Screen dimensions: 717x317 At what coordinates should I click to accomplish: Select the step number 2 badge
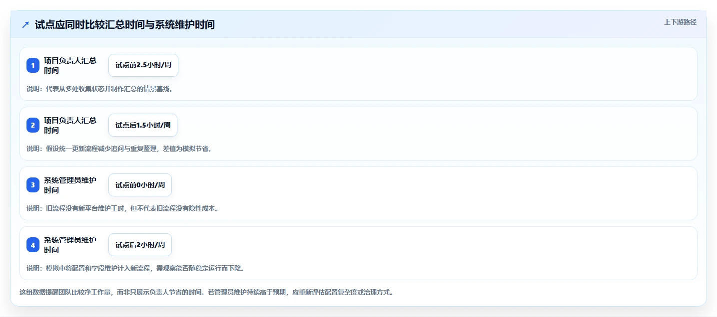(x=33, y=125)
